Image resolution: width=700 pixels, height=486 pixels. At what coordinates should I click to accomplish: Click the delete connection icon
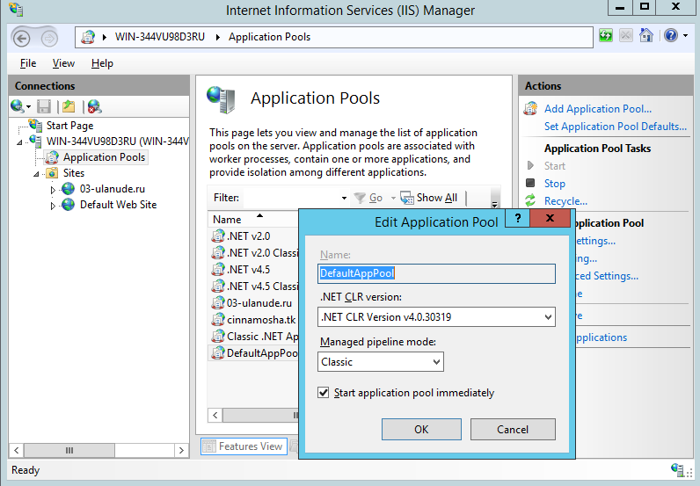point(95,106)
